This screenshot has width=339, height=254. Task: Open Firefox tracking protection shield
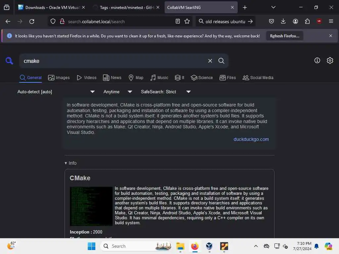53,21
